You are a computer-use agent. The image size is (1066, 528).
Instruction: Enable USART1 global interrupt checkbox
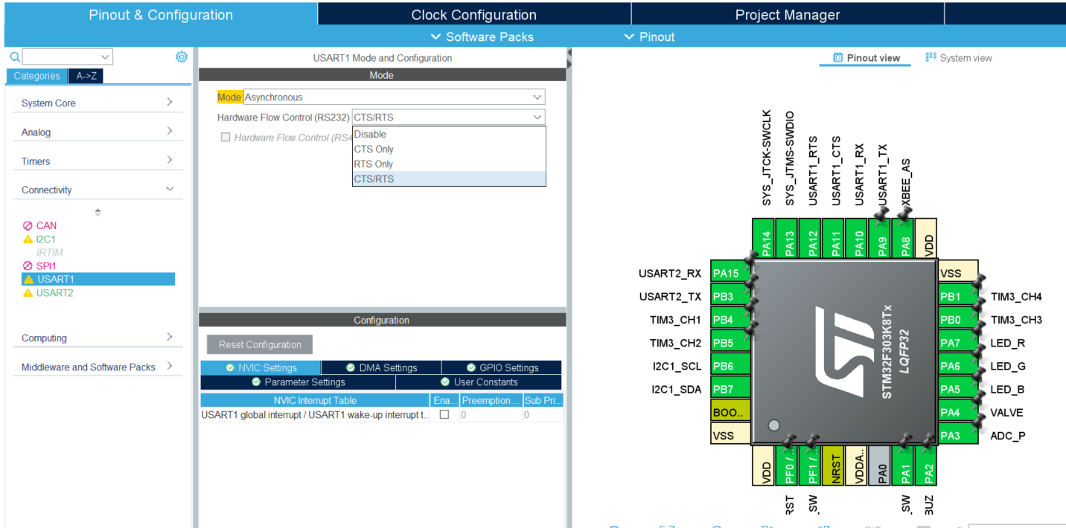click(444, 414)
